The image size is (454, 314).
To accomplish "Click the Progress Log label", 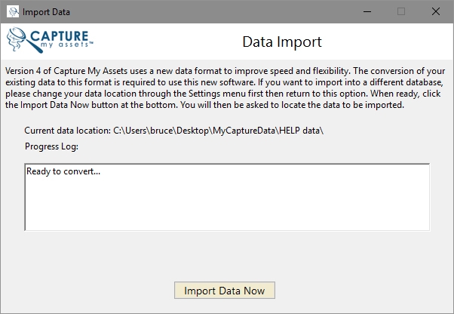I will pos(51,146).
